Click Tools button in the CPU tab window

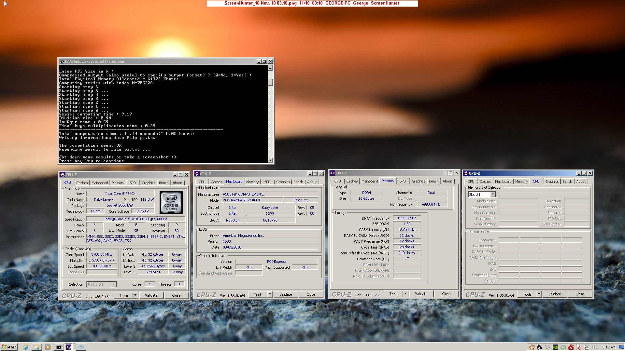[123, 295]
